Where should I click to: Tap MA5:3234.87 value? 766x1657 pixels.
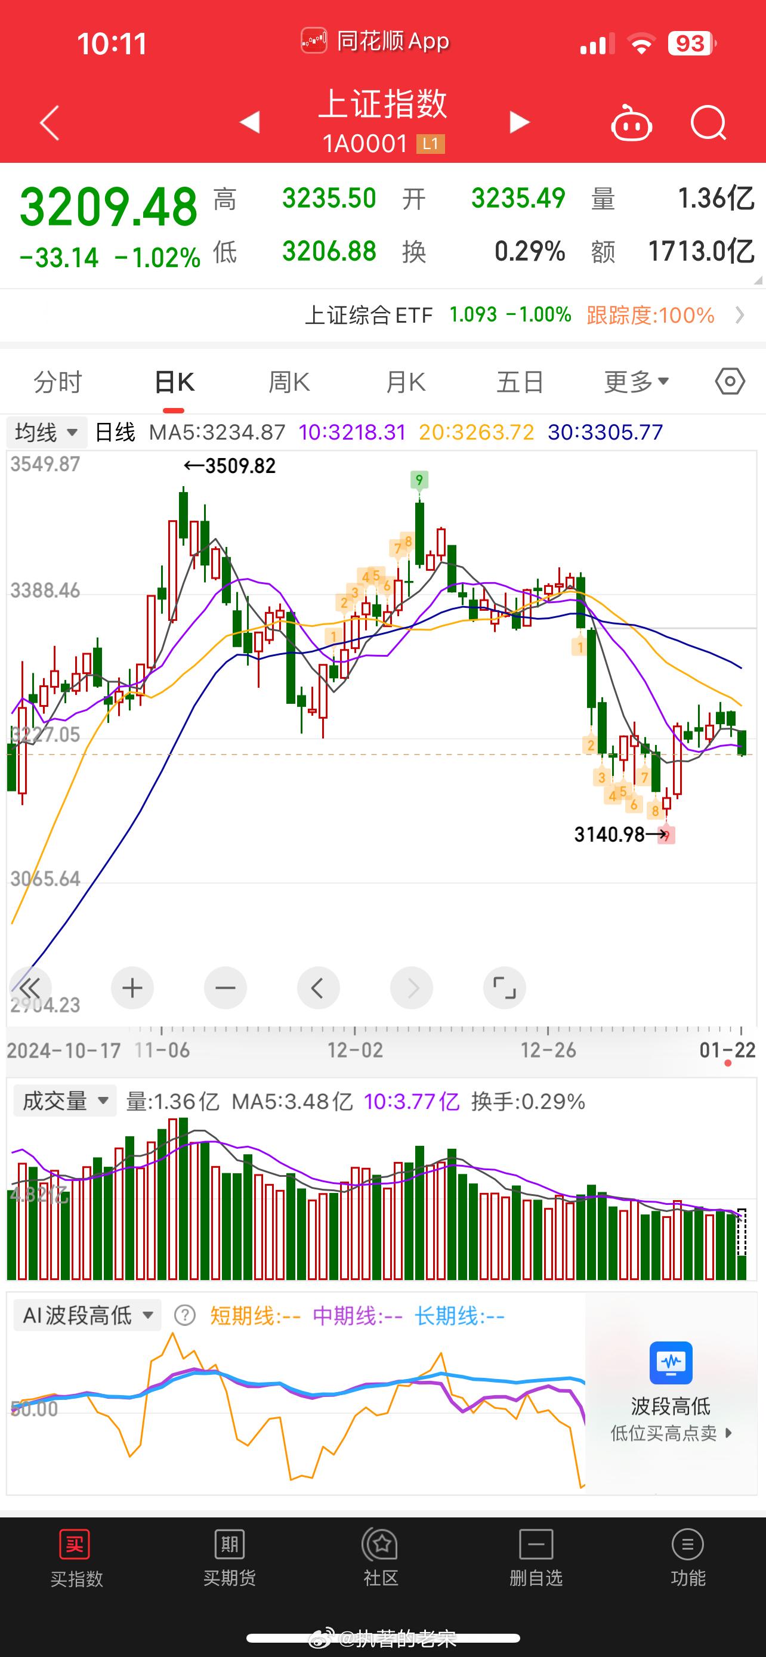217,432
